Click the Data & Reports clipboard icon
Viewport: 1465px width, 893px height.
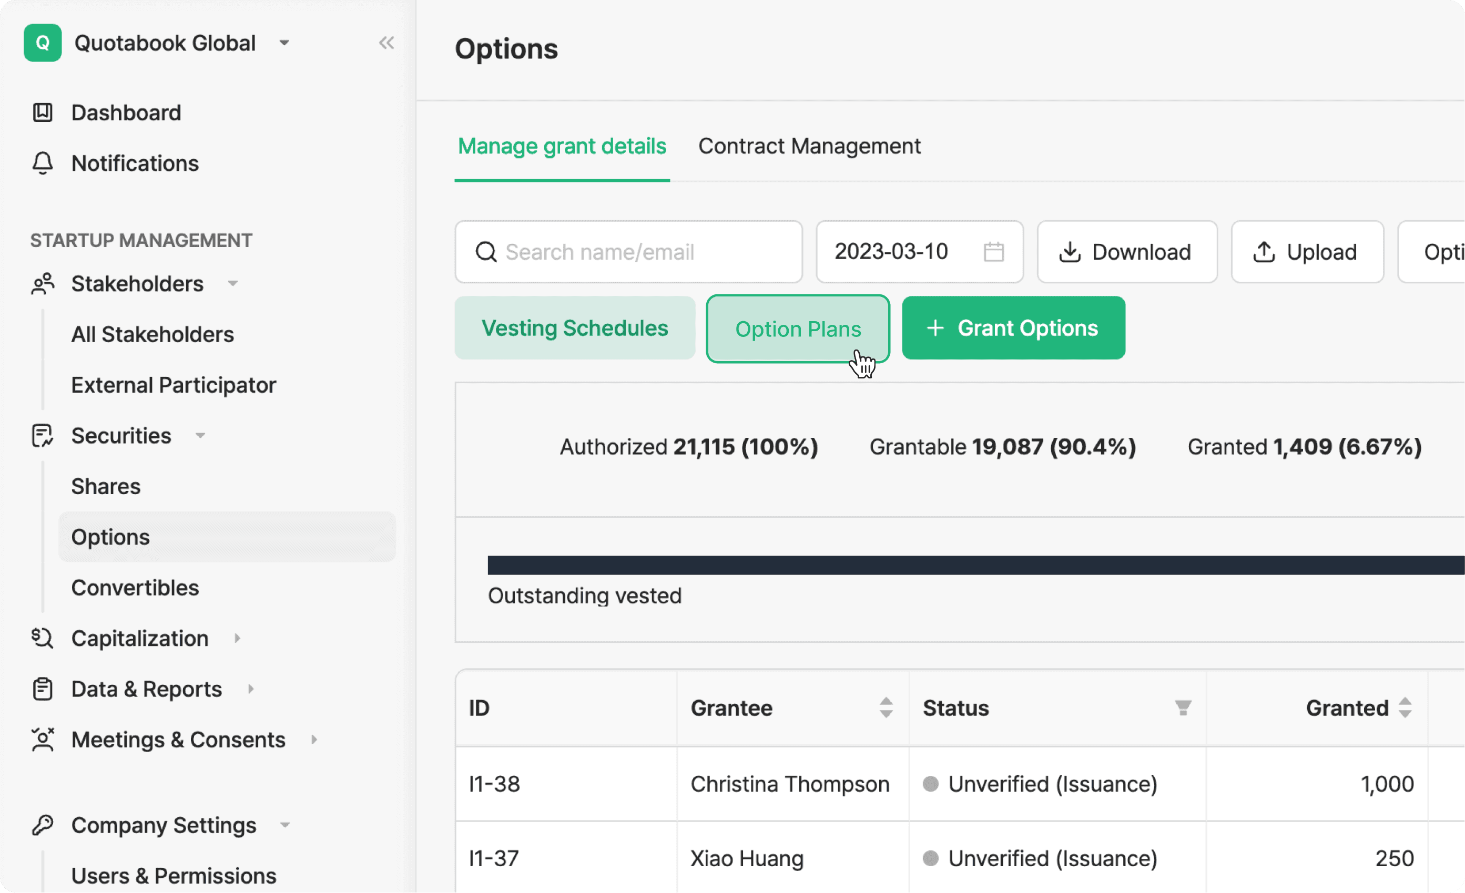point(42,689)
